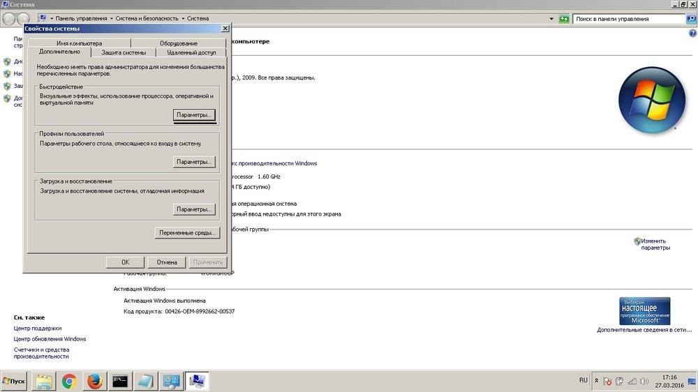Switch to the 'Имя компьютера' tab
Image resolution: width=698 pixels, height=392 pixels.
tap(79, 43)
